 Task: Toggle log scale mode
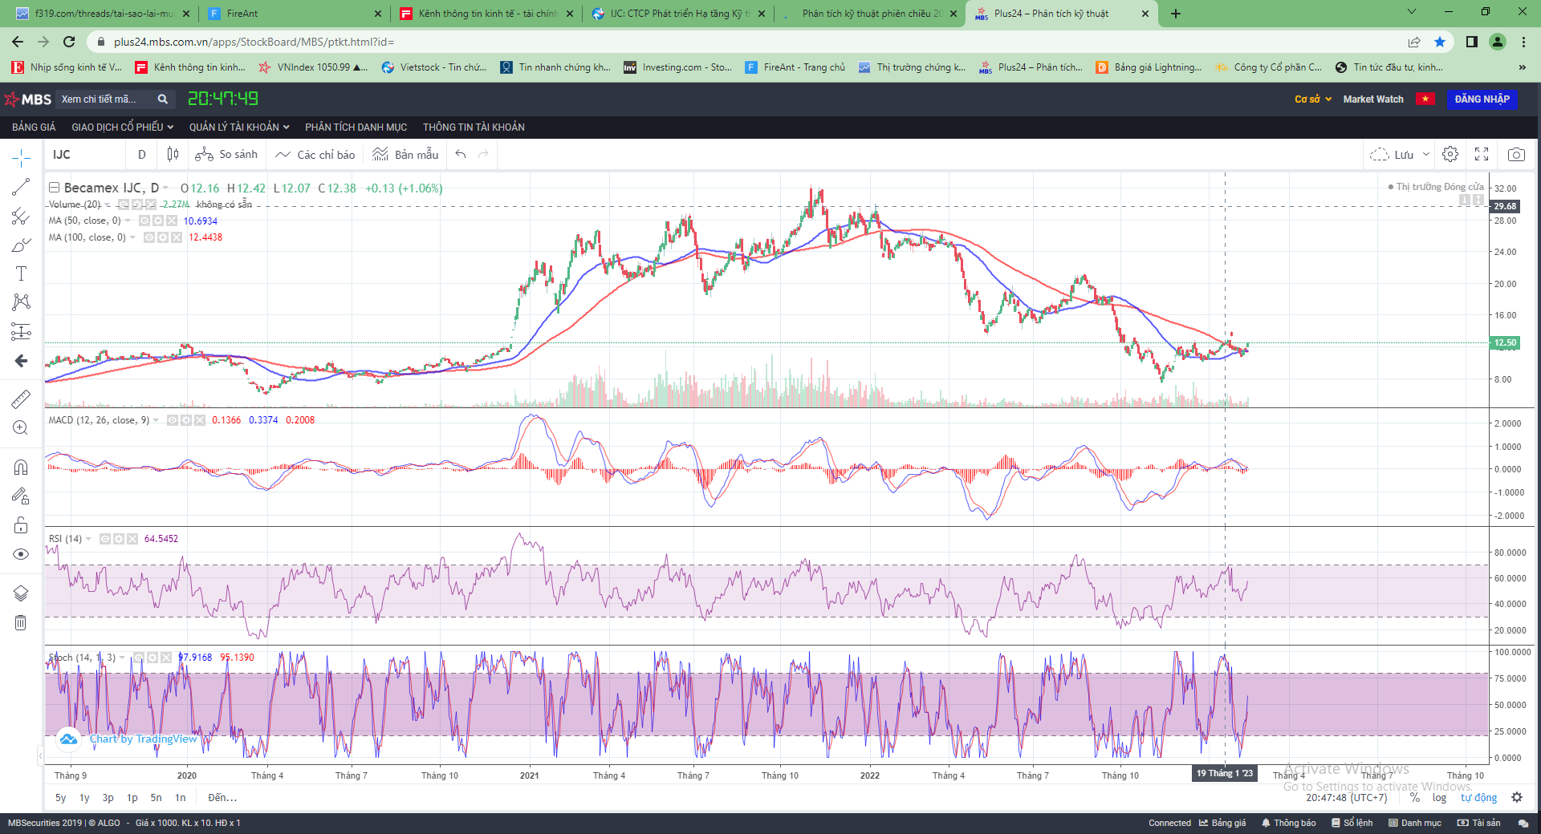(x=1439, y=798)
